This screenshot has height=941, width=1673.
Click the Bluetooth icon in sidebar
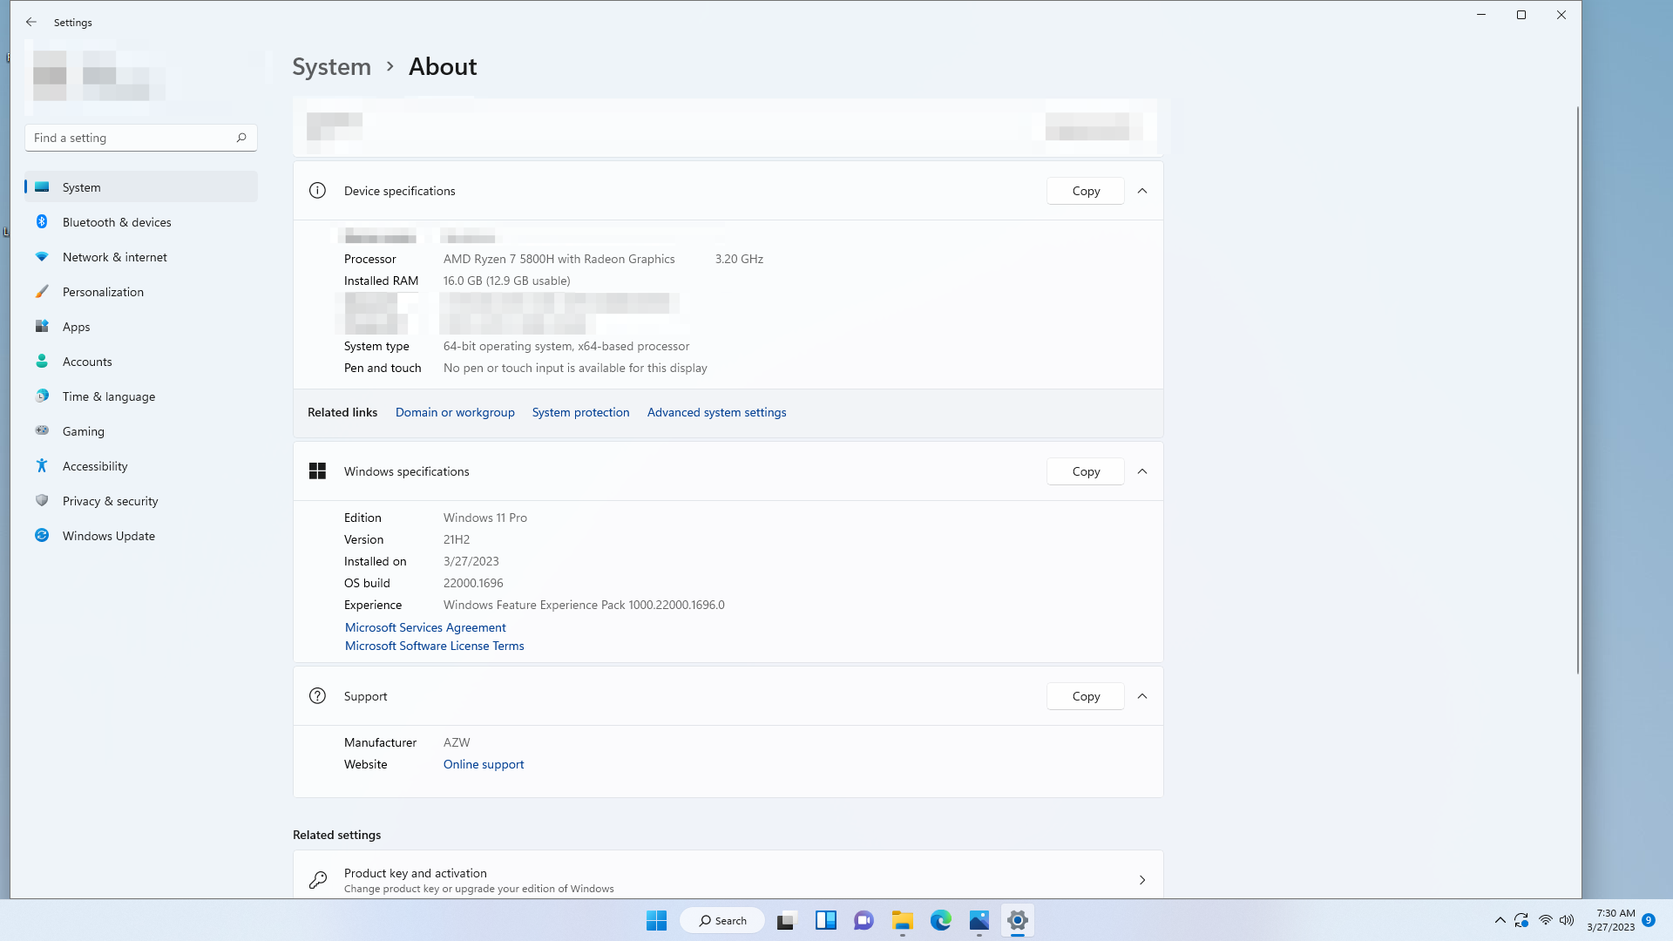click(42, 222)
